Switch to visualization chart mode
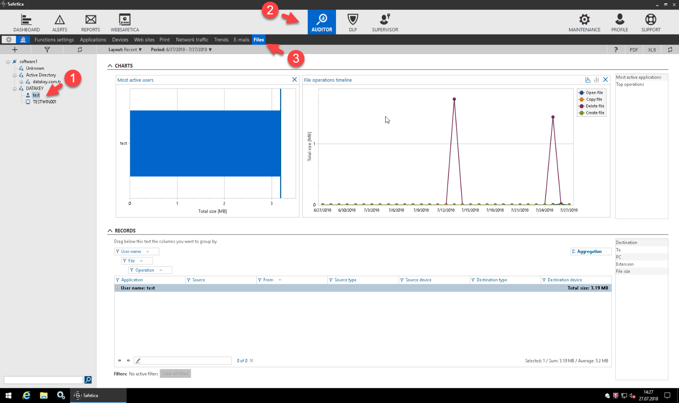This screenshot has height=403, width=679. [23, 39]
